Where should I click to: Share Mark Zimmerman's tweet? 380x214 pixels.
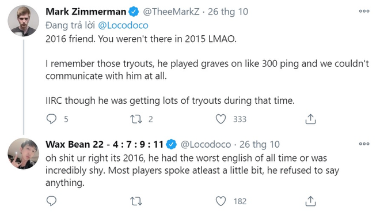(x=310, y=119)
